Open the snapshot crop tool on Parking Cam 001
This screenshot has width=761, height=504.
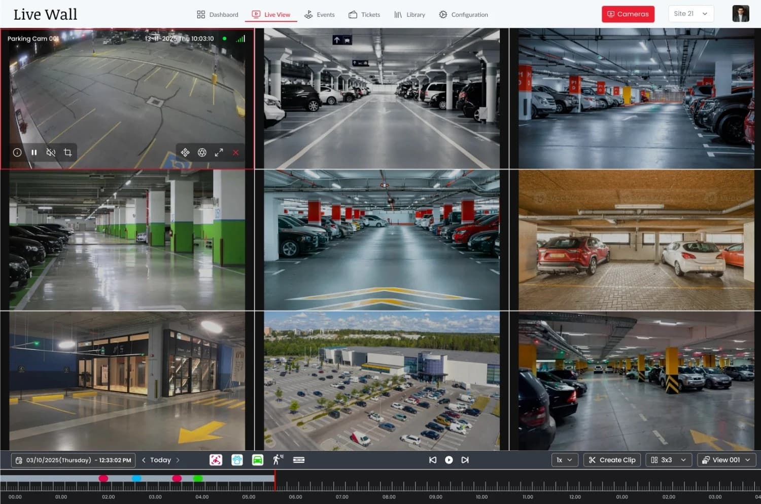point(67,152)
